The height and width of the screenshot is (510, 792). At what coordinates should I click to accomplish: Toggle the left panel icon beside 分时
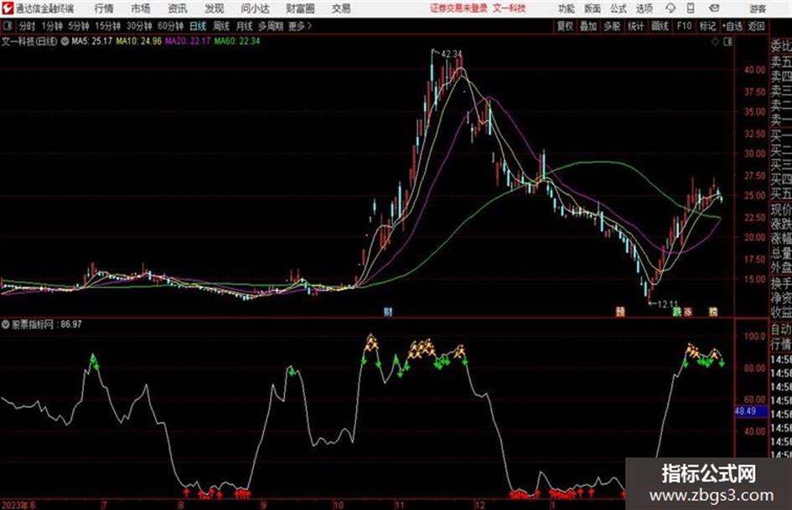[x=8, y=26]
